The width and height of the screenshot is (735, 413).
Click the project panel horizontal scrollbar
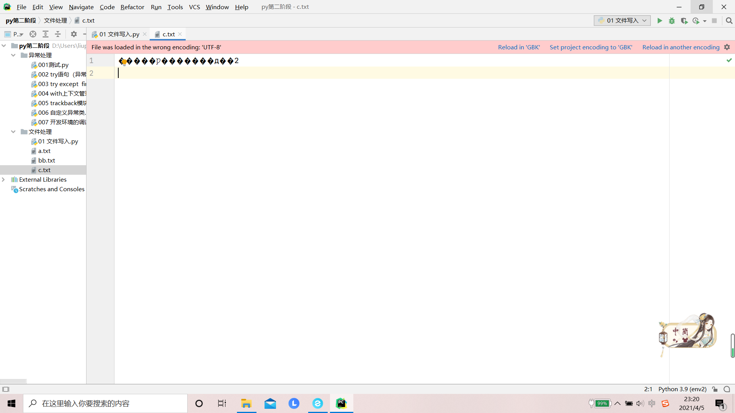coord(13,381)
